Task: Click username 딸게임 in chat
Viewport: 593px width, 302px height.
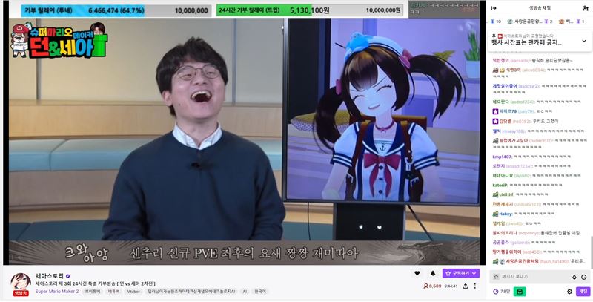Action: 499,223
